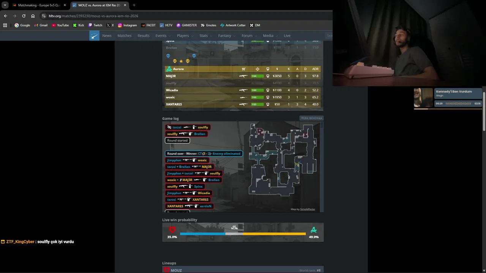Click the audio waveform progress in music widget

point(458,104)
